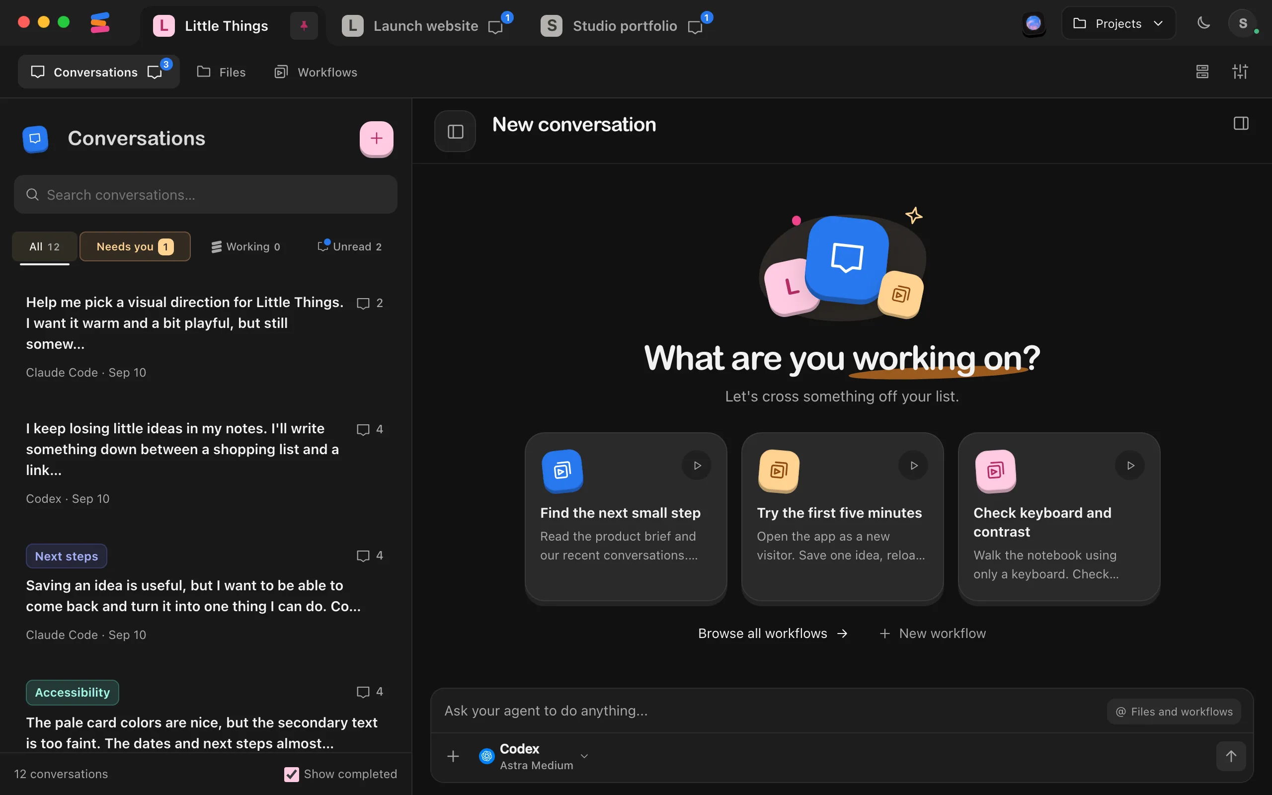Open the losing little ideas conversation
Image resolution: width=1272 pixels, height=795 pixels.
(205, 463)
